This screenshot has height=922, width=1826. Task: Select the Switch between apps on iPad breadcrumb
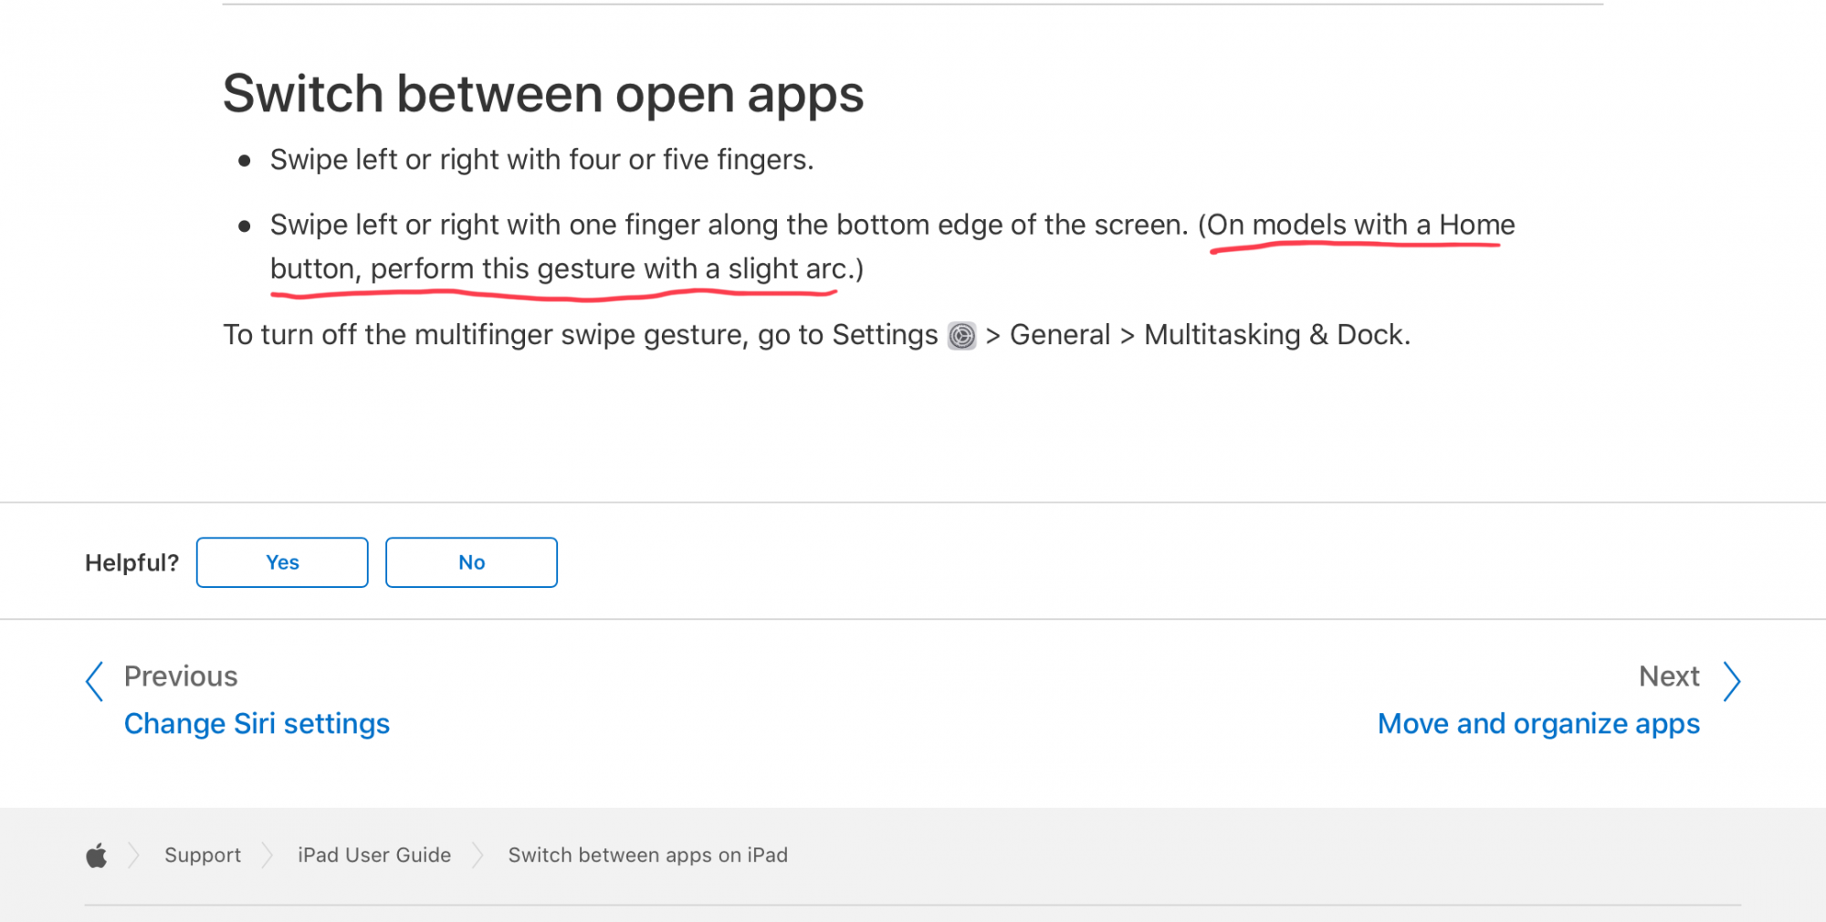648,855
